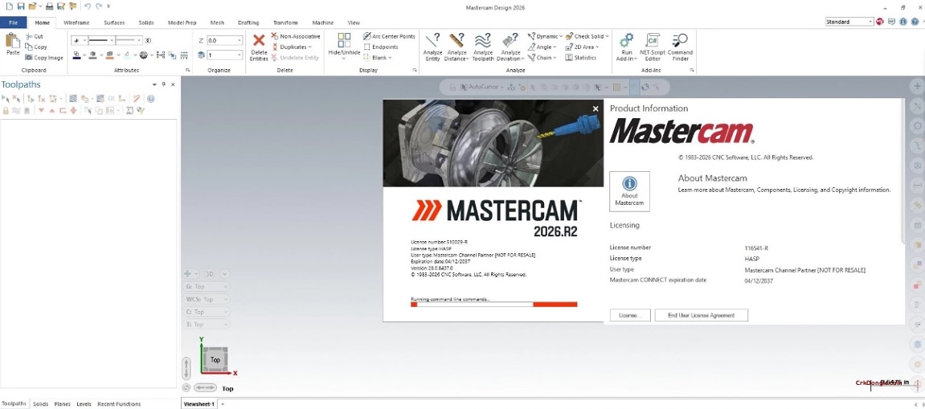The width and height of the screenshot is (925, 409).
Task: Switch to Machine ribbon tab
Action: pyautogui.click(x=323, y=22)
